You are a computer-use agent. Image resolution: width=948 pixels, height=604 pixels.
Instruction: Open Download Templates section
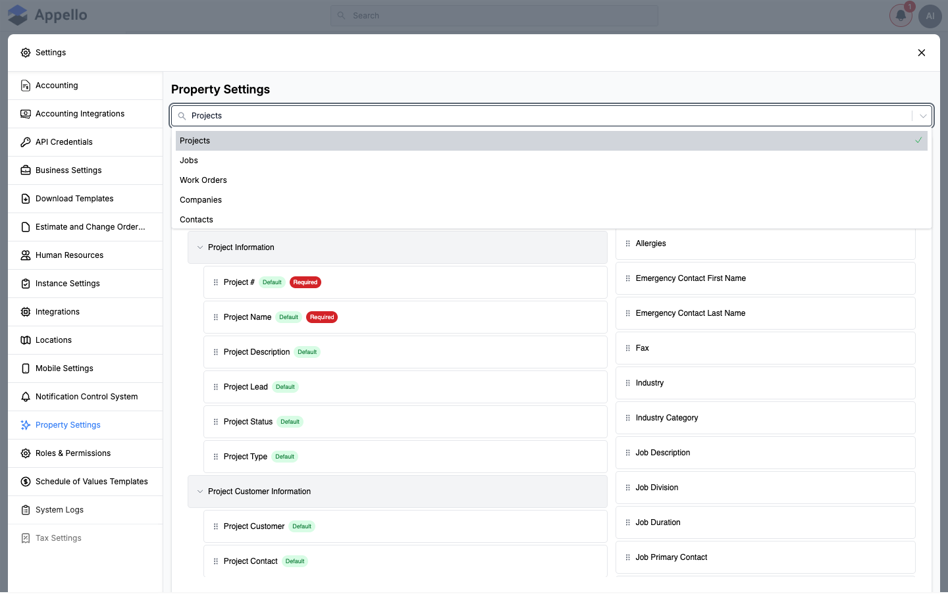[86, 199]
